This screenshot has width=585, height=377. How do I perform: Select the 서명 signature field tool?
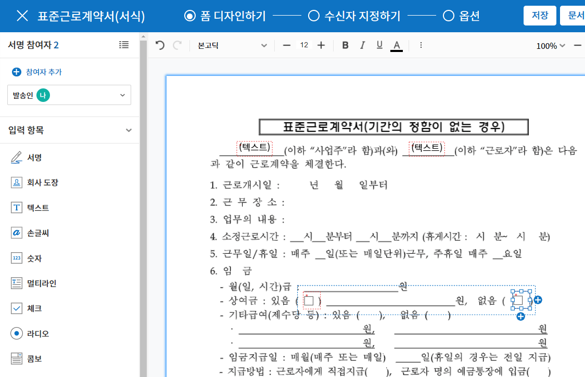[26, 158]
